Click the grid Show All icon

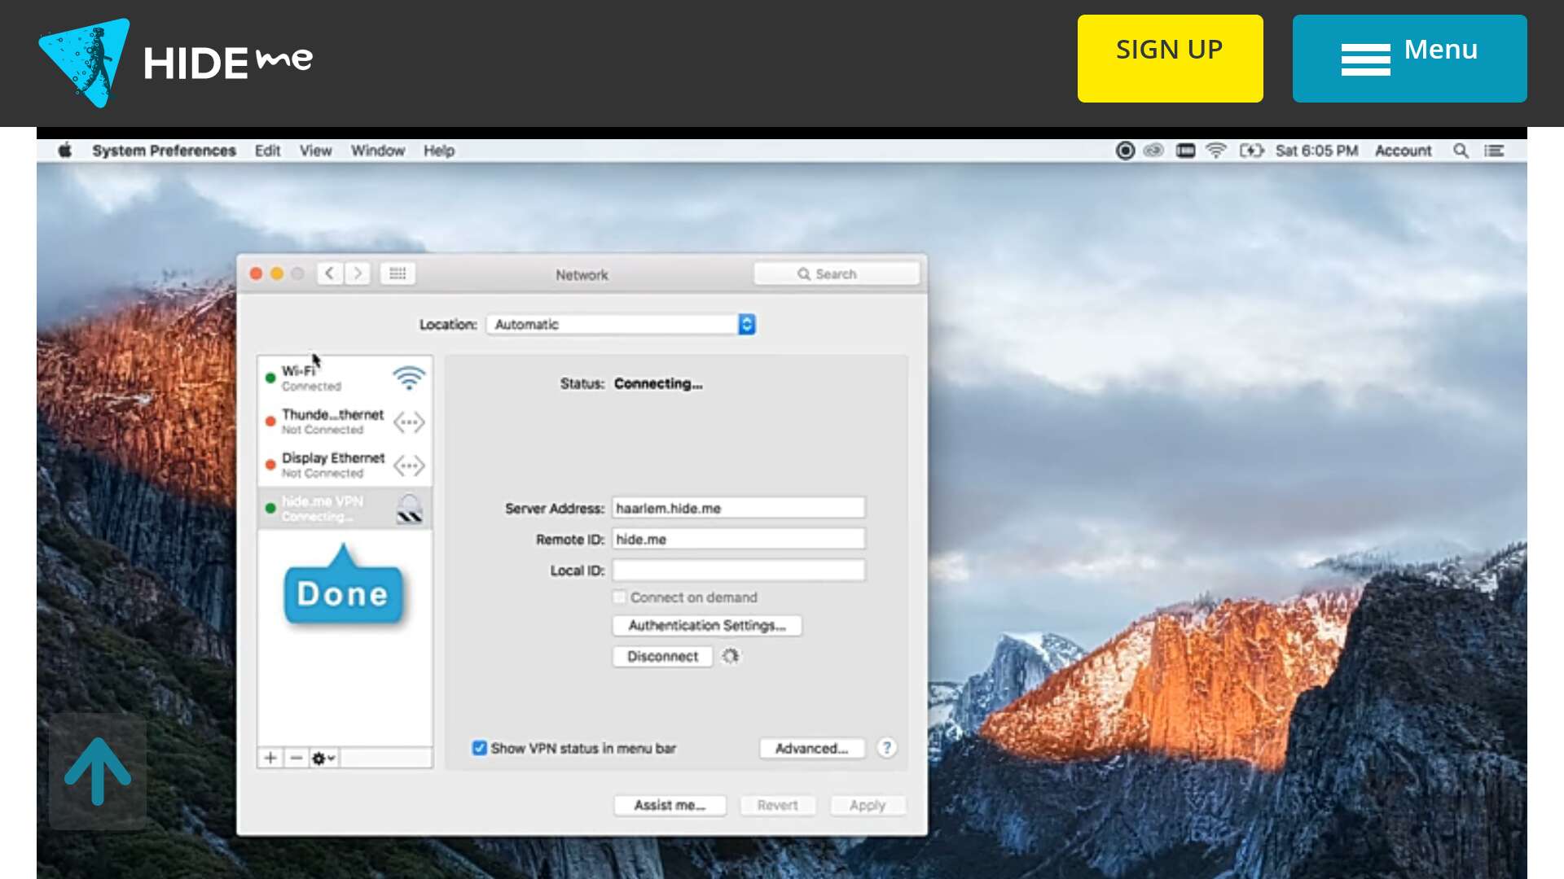(x=398, y=273)
